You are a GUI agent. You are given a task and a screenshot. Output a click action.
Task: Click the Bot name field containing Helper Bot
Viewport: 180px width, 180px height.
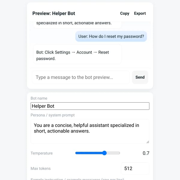pyautogui.click(x=90, y=106)
